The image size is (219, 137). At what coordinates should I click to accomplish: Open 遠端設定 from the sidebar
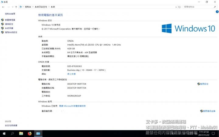[9, 24]
